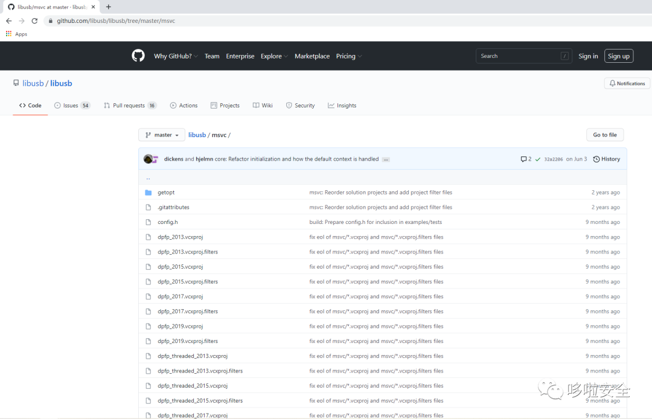
Task: Click the dickens avatar in commit bar
Action: click(148, 159)
